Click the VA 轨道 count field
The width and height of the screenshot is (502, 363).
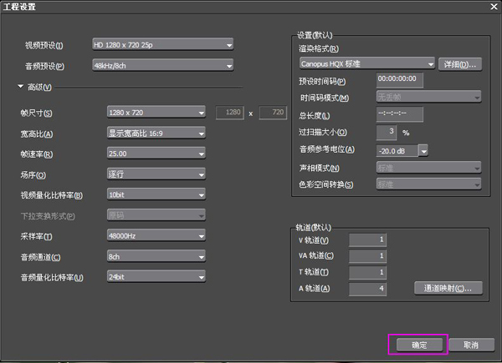point(367,256)
